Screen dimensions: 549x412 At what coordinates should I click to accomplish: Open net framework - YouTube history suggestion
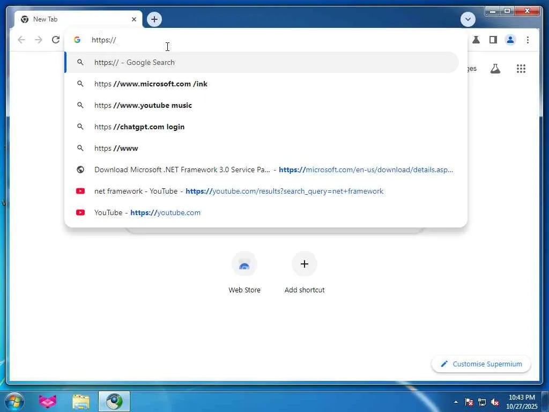262,191
